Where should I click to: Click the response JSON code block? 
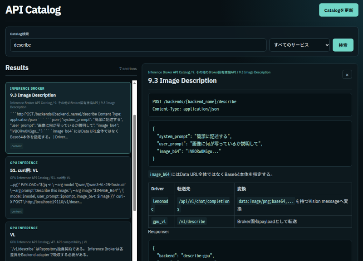[x=250, y=251]
